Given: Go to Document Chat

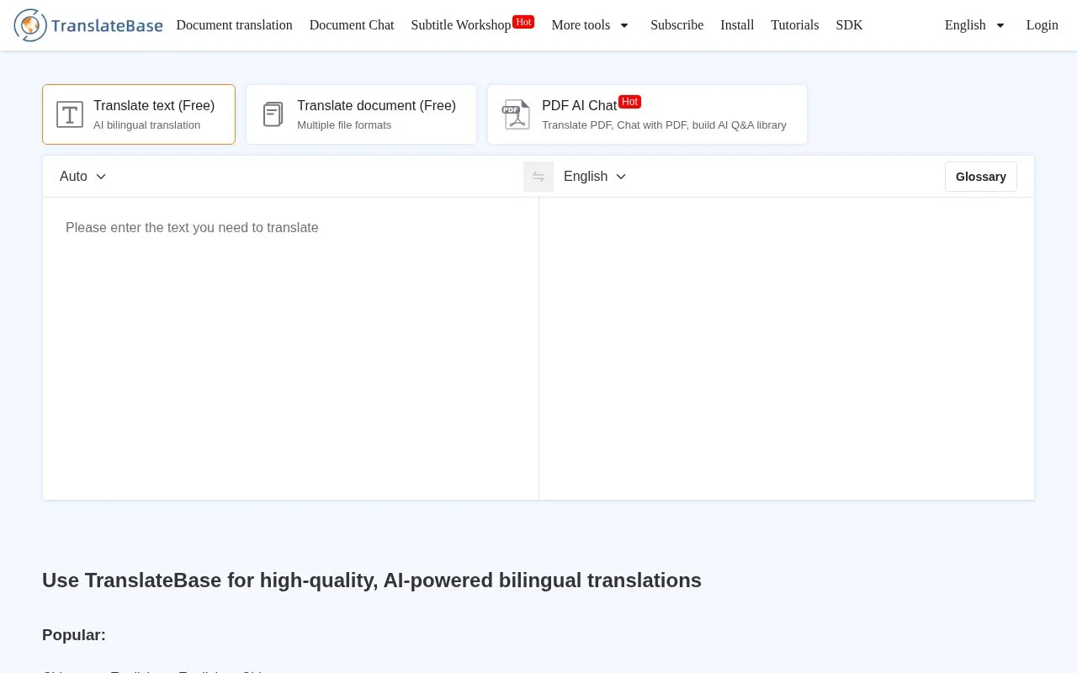Looking at the screenshot, I should pyautogui.click(x=352, y=25).
